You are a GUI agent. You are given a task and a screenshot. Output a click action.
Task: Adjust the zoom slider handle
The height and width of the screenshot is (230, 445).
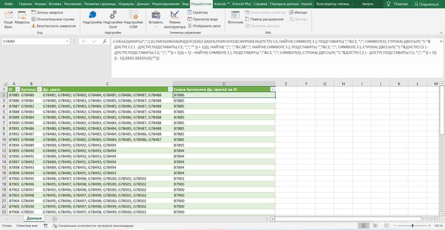coord(412,226)
